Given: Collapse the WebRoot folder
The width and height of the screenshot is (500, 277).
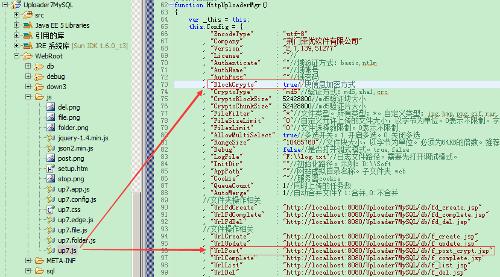Looking at the screenshot, I should pos(16,56).
